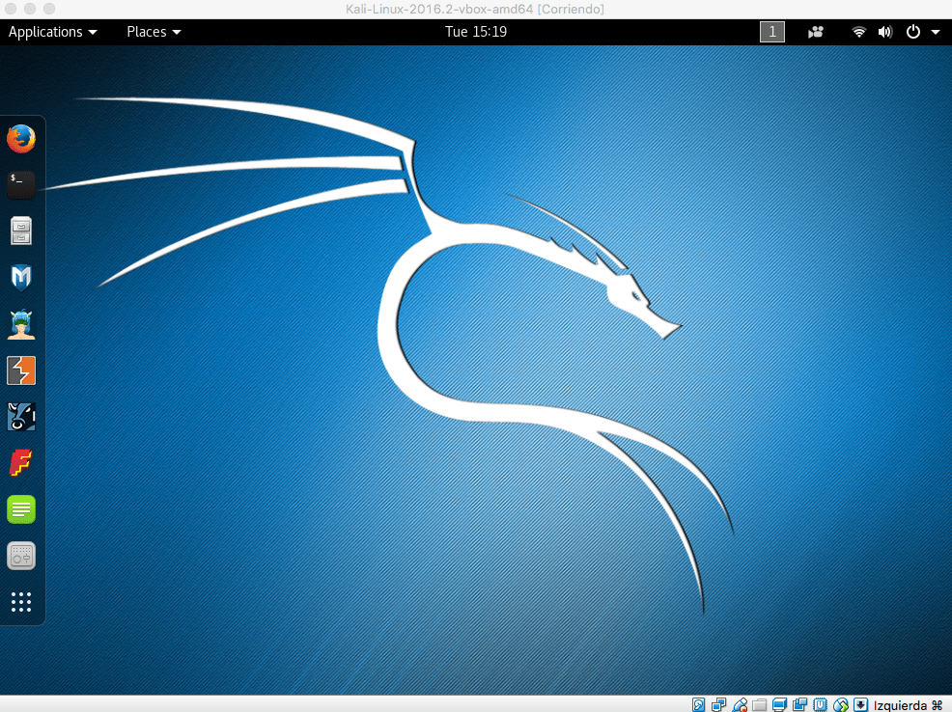Click the VirtualBox window title text

pos(475,9)
